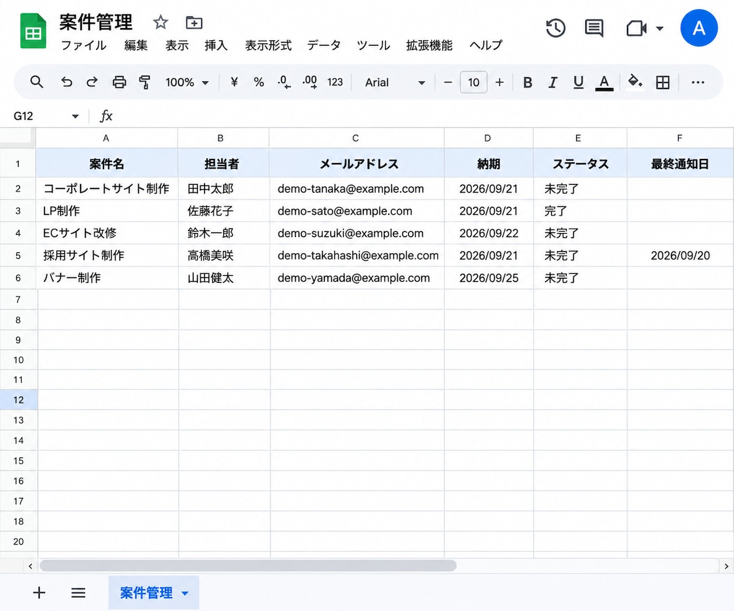Viewport: 734px width, 611px height.
Task: Select the 佐藤花子 cell
Action: (223, 211)
